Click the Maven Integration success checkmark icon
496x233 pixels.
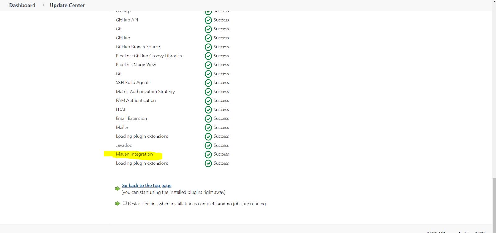(208, 155)
